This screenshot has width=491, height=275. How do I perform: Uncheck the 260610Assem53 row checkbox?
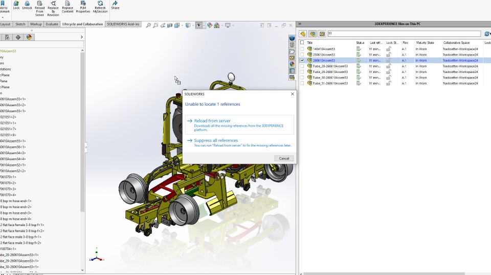pos(302,60)
